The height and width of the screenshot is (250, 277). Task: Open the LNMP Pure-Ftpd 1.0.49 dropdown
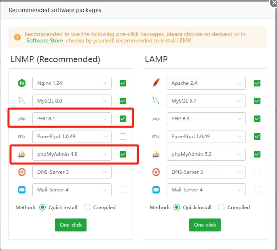point(72,137)
